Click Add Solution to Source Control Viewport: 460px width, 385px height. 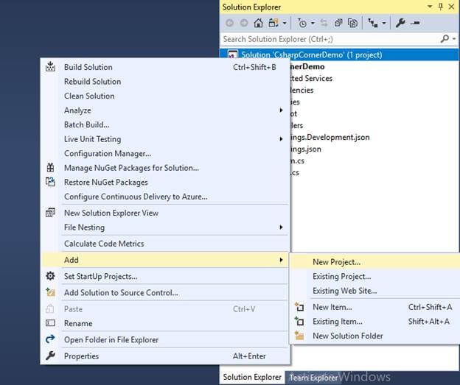pyautogui.click(x=165, y=292)
